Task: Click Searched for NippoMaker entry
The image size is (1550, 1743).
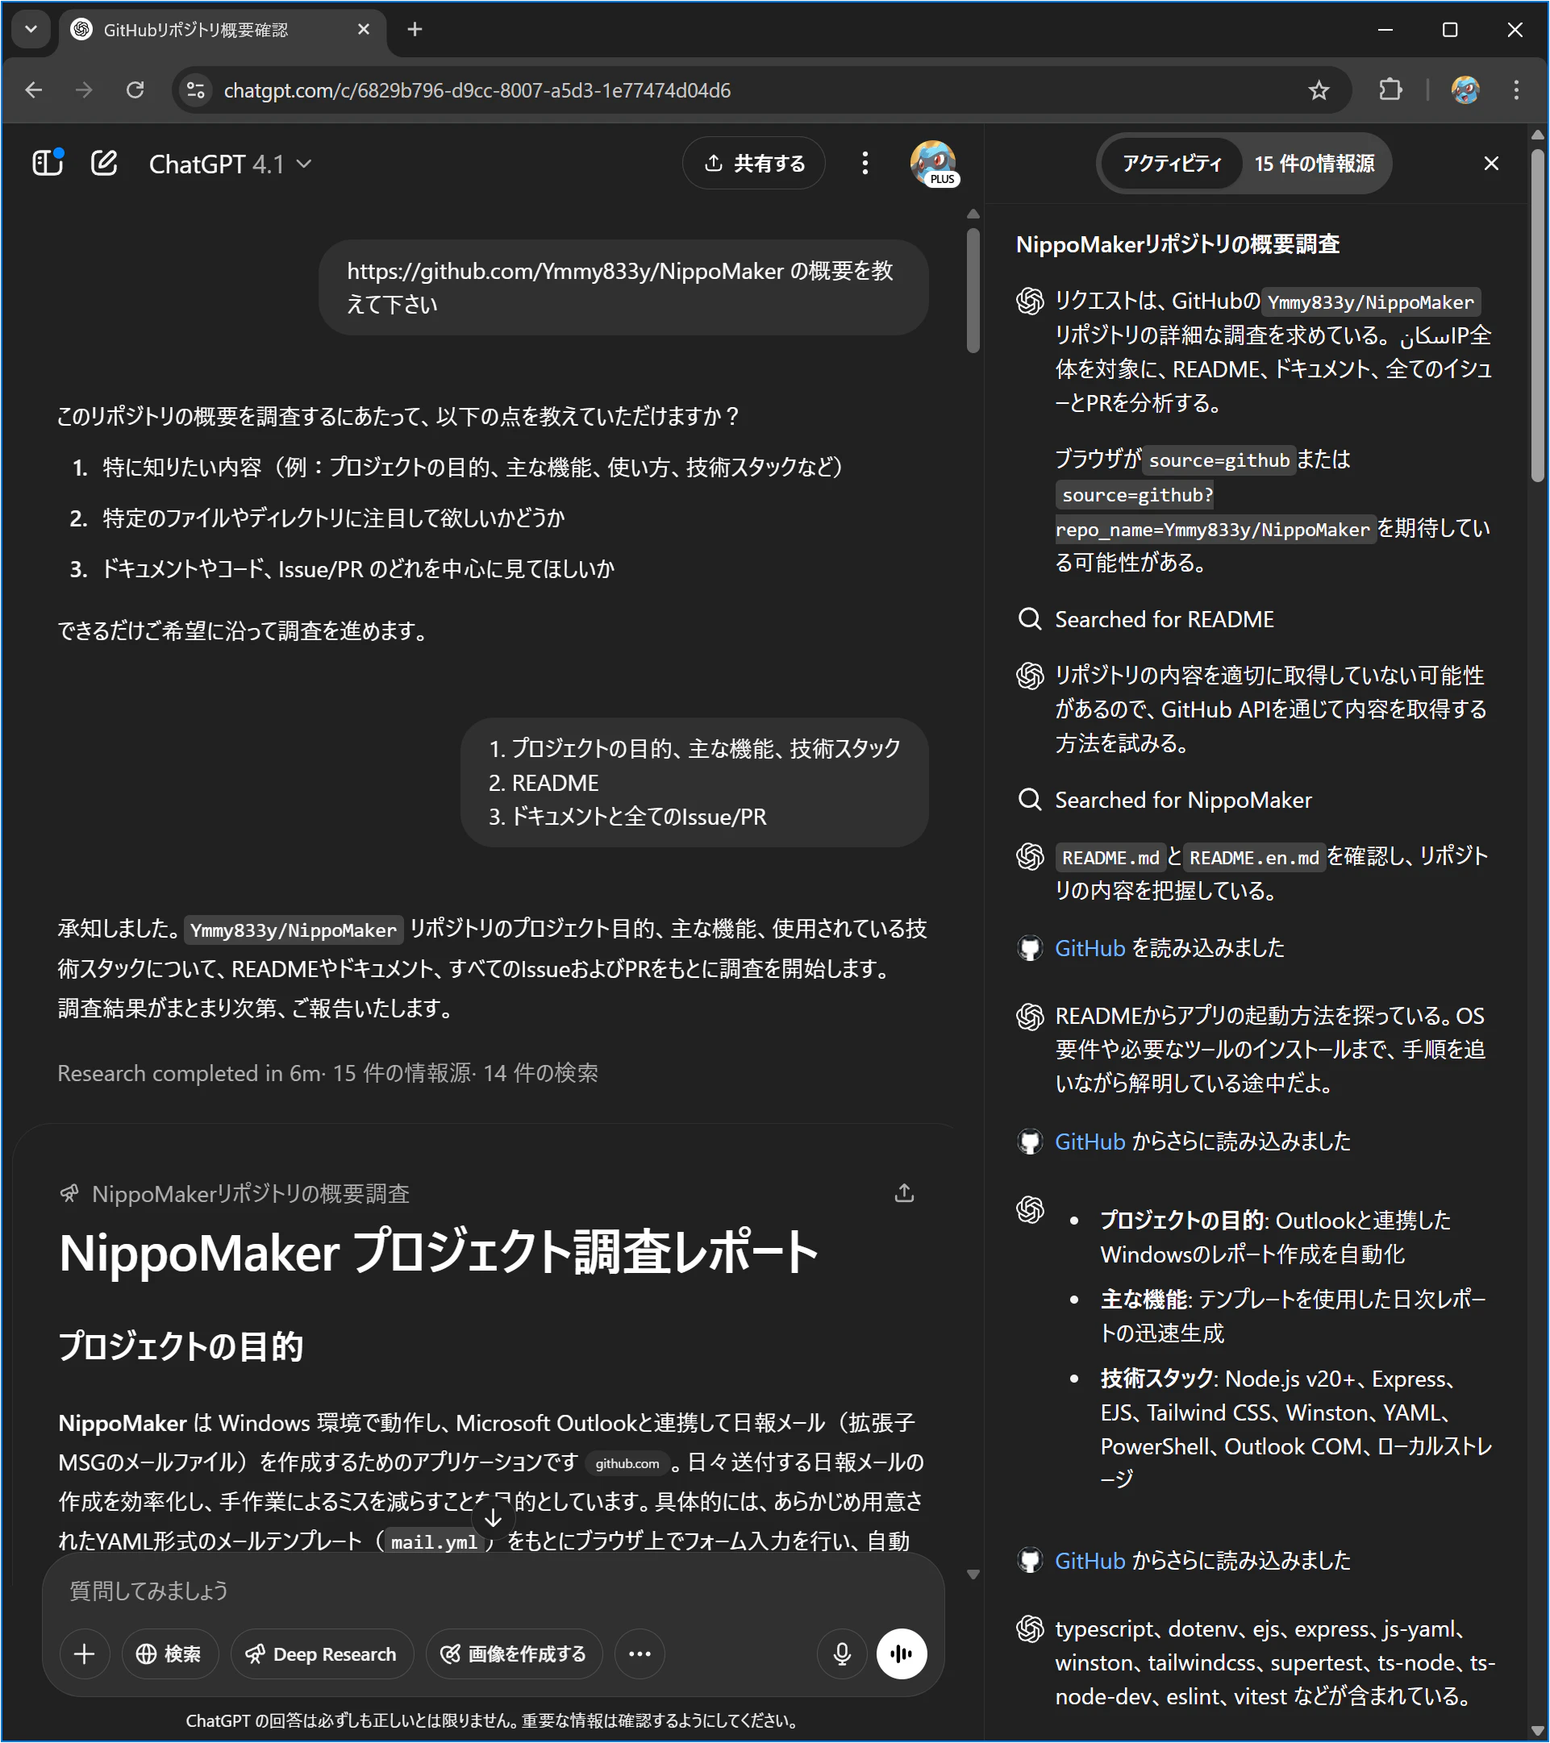Action: (x=1182, y=800)
